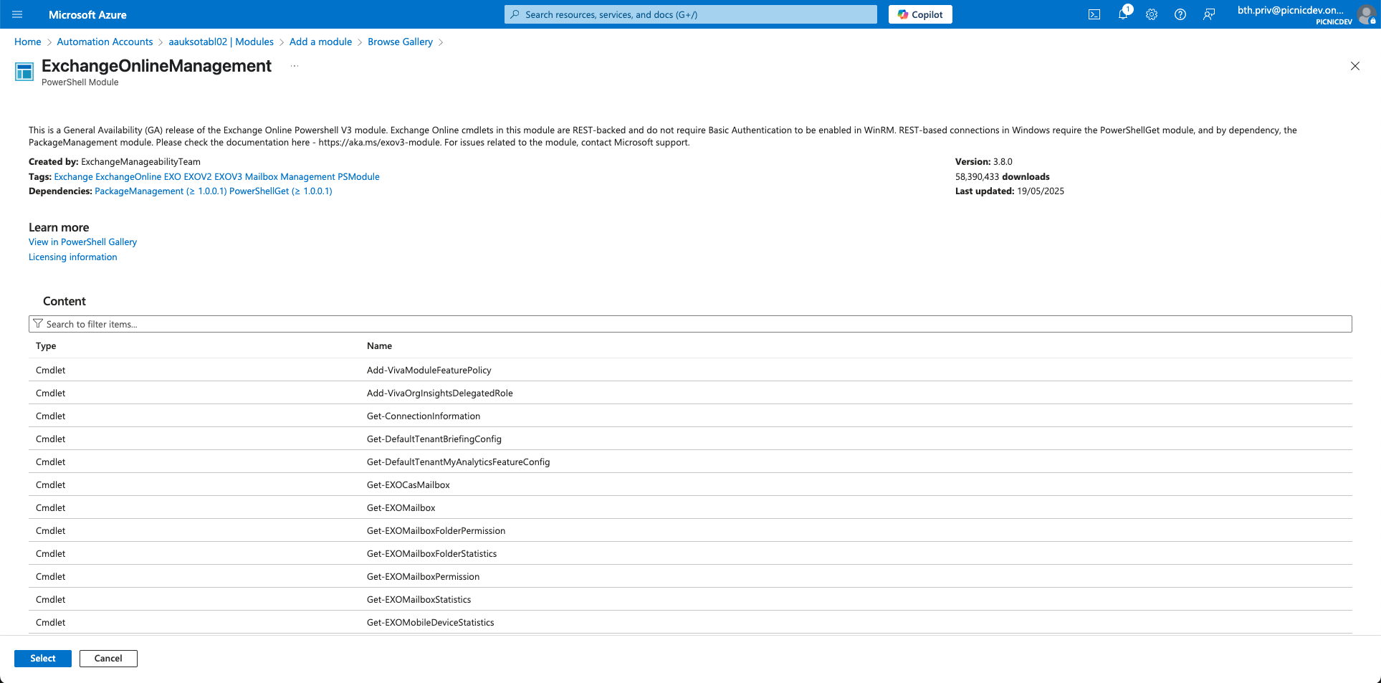This screenshot has width=1381, height=683.
Task: Open Cloud Shell from the top bar
Action: 1094,14
